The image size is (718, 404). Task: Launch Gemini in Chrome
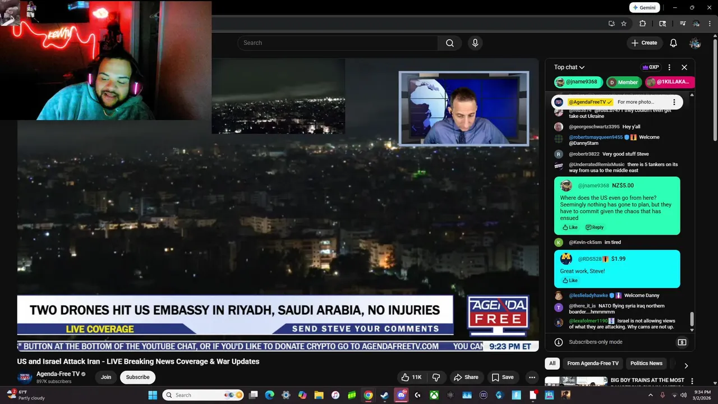(643, 8)
